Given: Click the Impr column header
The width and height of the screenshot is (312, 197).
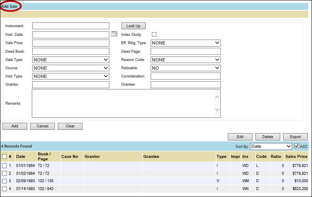Looking at the screenshot, I should 236,157.
